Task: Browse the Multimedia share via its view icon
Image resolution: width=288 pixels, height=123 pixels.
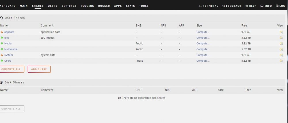Action: point(281,49)
